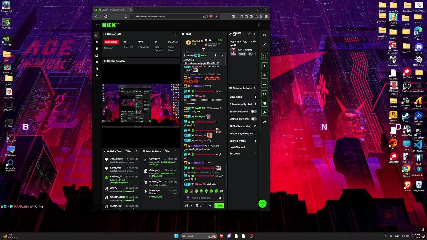Open the moderators users icon in left sidebar

tap(97, 69)
